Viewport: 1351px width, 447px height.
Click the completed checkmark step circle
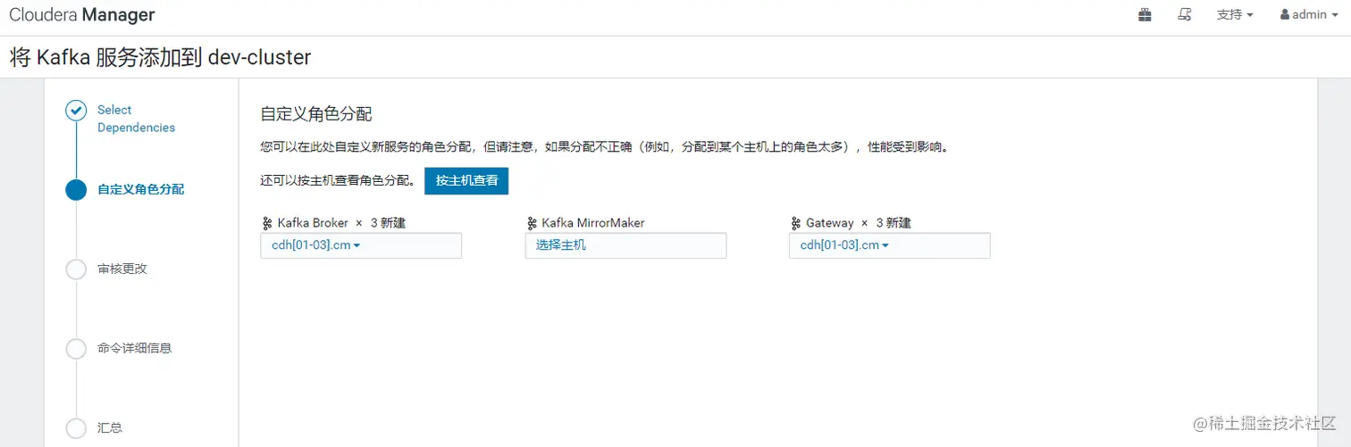(x=77, y=111)
